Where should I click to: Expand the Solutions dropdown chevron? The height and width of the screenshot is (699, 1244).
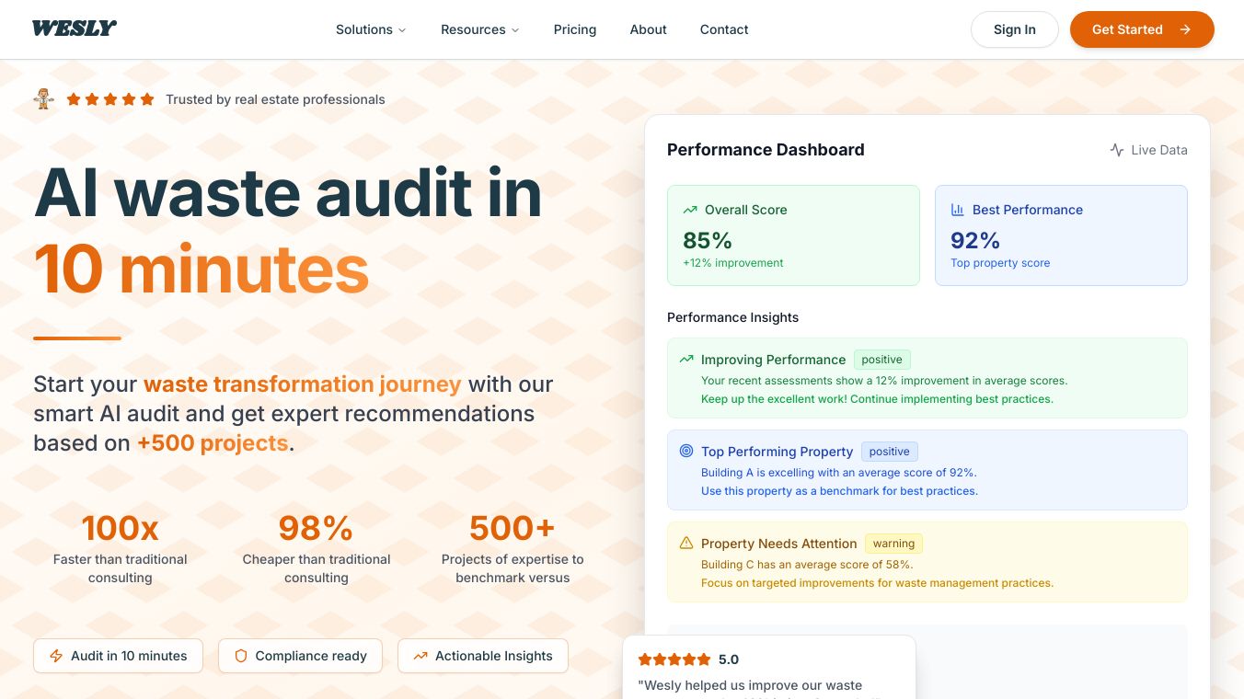click(x=402, y=30)
